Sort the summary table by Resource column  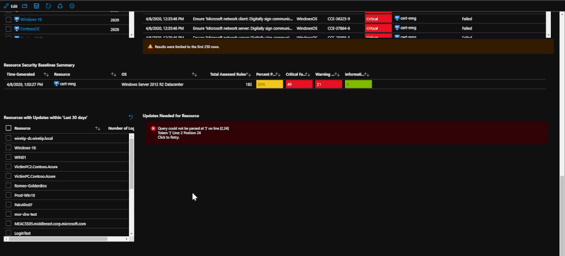(x=114, y=74)
